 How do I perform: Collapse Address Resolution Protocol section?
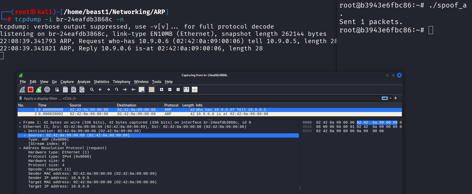click(x=20, y=148)
